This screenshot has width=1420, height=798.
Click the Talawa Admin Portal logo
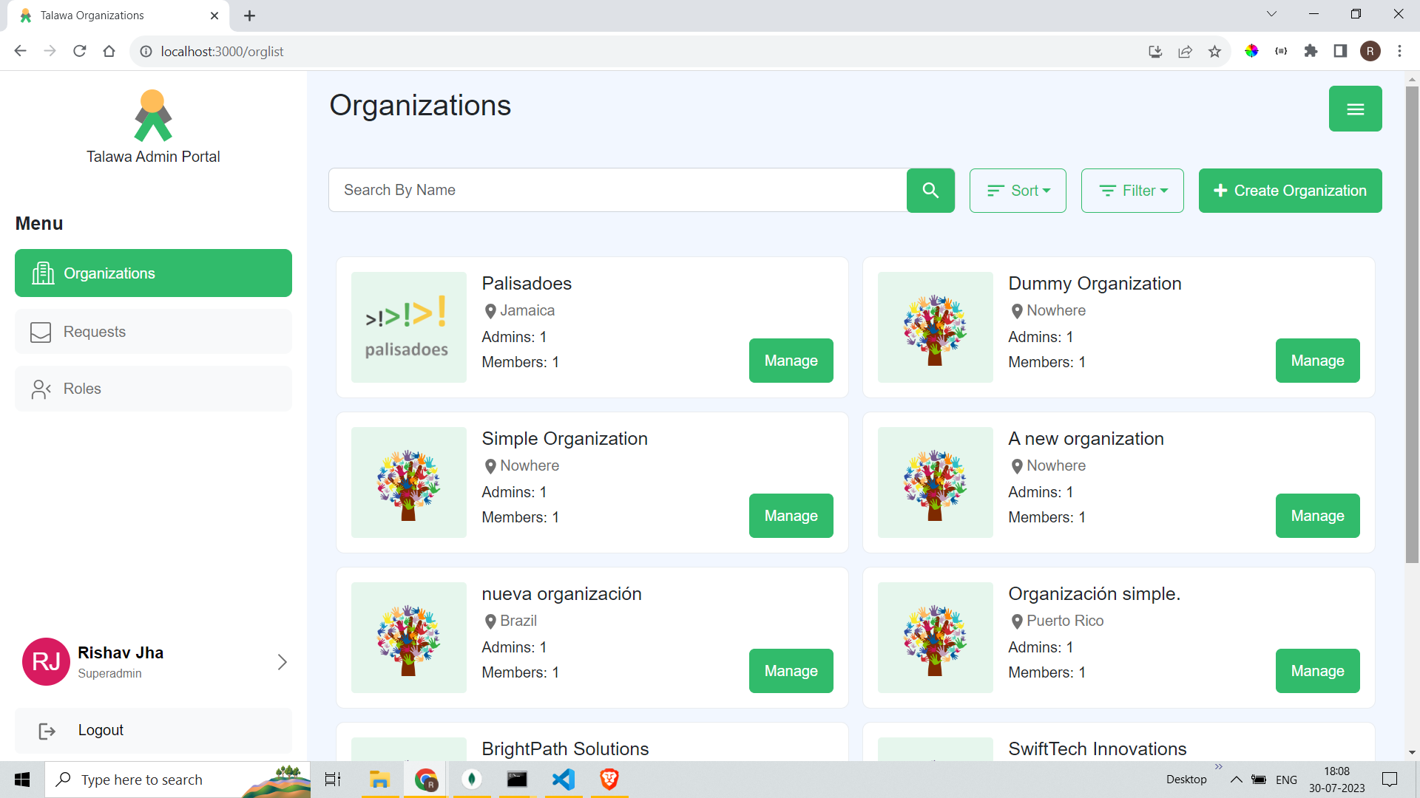point(153,115)
